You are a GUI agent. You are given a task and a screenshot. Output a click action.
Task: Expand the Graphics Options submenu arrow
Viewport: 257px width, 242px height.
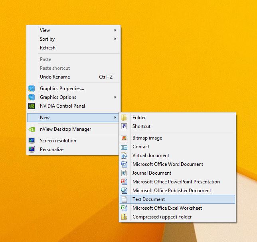tap(115, 97)
